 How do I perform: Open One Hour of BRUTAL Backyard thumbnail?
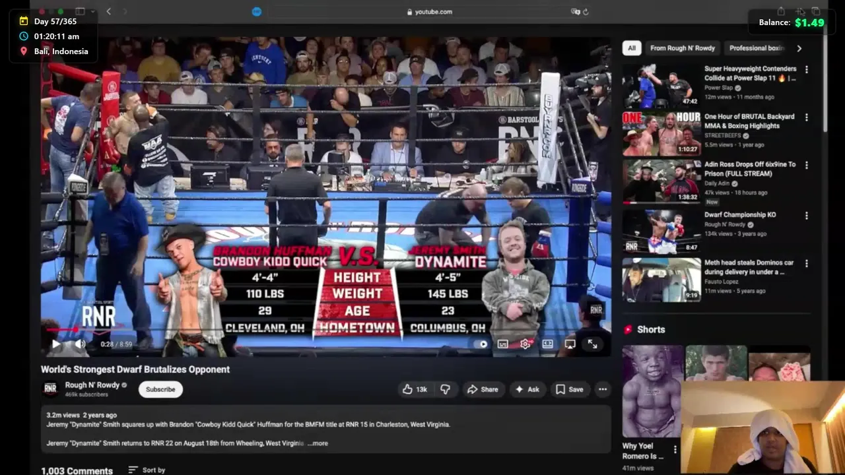(661, 133)
